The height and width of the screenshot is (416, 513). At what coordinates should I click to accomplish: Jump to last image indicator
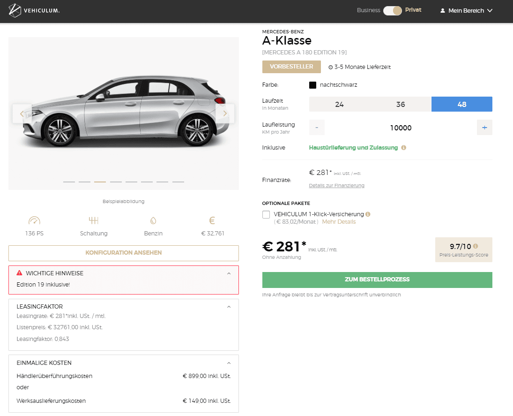pyautogui.click(x=178, y=182)
